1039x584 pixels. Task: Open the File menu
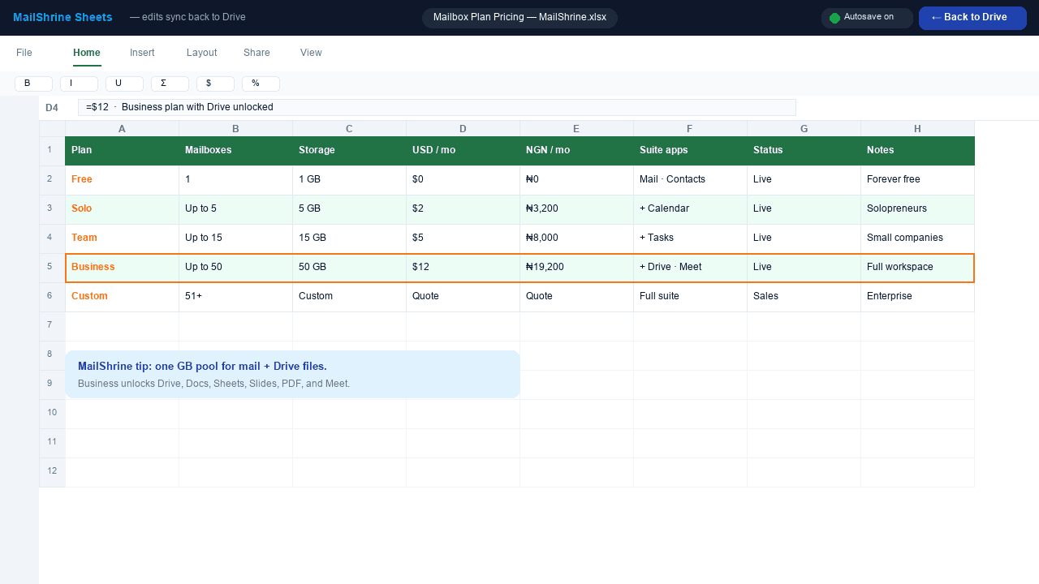pos(24,53)
